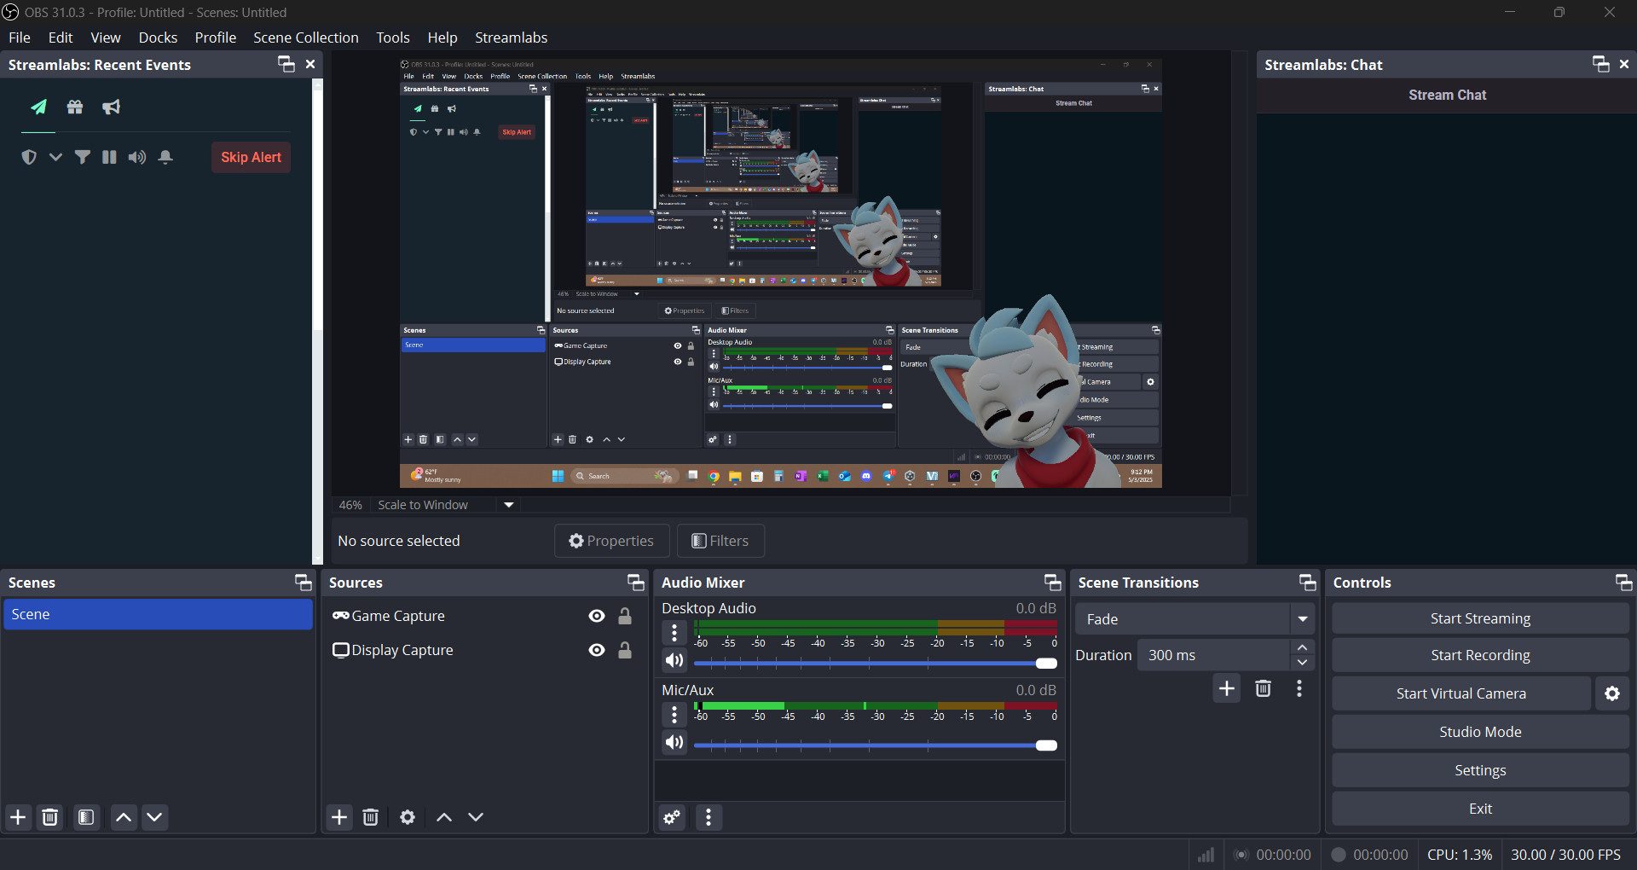Image resolution: width=1637 pixels, height=870 pixels.
Task: Open Audio Mixer menu dots
Action: [x=709, y=817]
